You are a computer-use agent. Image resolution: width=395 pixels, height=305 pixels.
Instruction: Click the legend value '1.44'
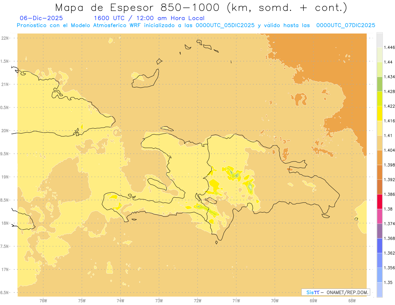click(x=388, y=62)
